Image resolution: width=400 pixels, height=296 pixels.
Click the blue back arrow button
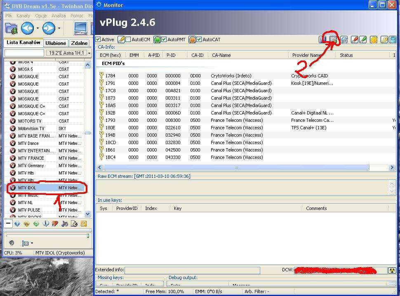tap(27, 28)
